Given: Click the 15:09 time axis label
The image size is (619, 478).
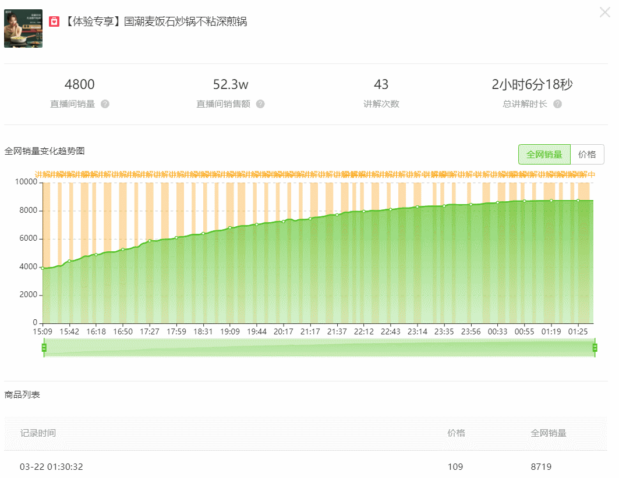Looking at the screenshot, I should [43, 331].
